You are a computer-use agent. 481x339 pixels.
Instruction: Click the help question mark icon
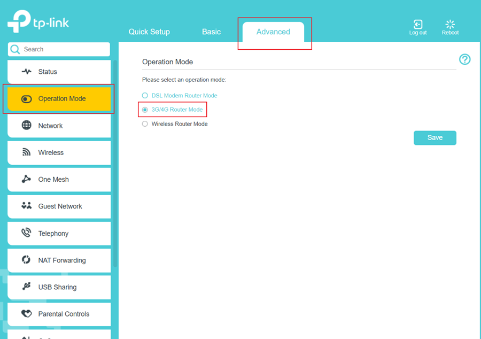[465, 59]
